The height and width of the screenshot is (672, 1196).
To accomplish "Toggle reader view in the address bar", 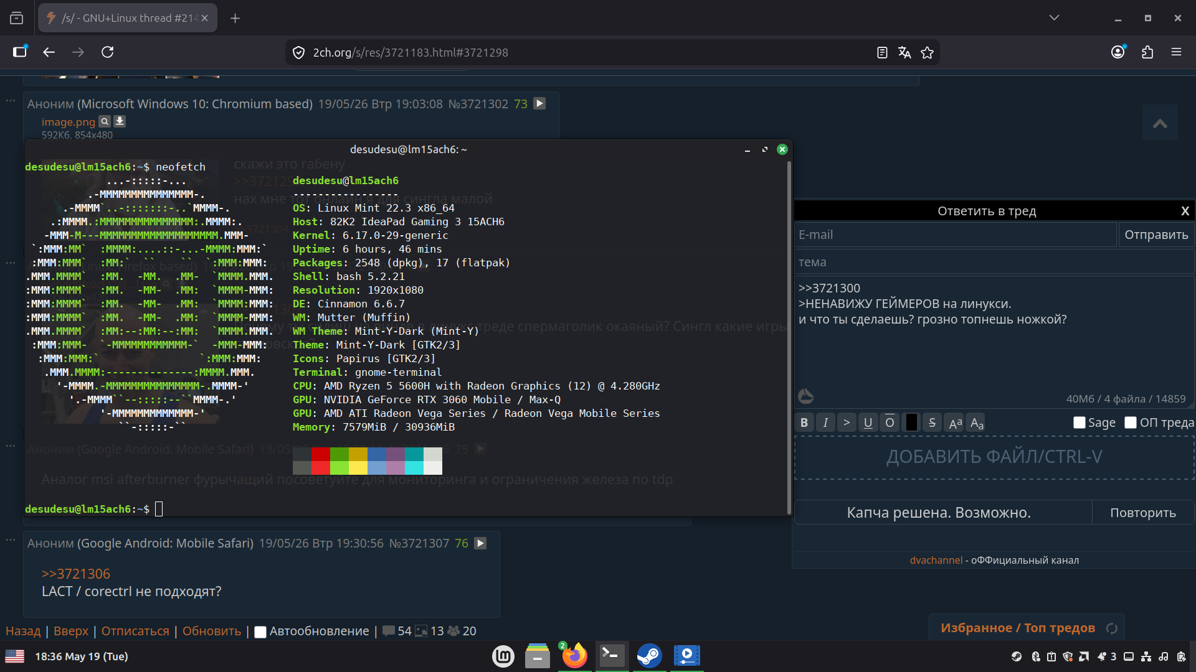I will pyautogui.click(x=882, y=53).
